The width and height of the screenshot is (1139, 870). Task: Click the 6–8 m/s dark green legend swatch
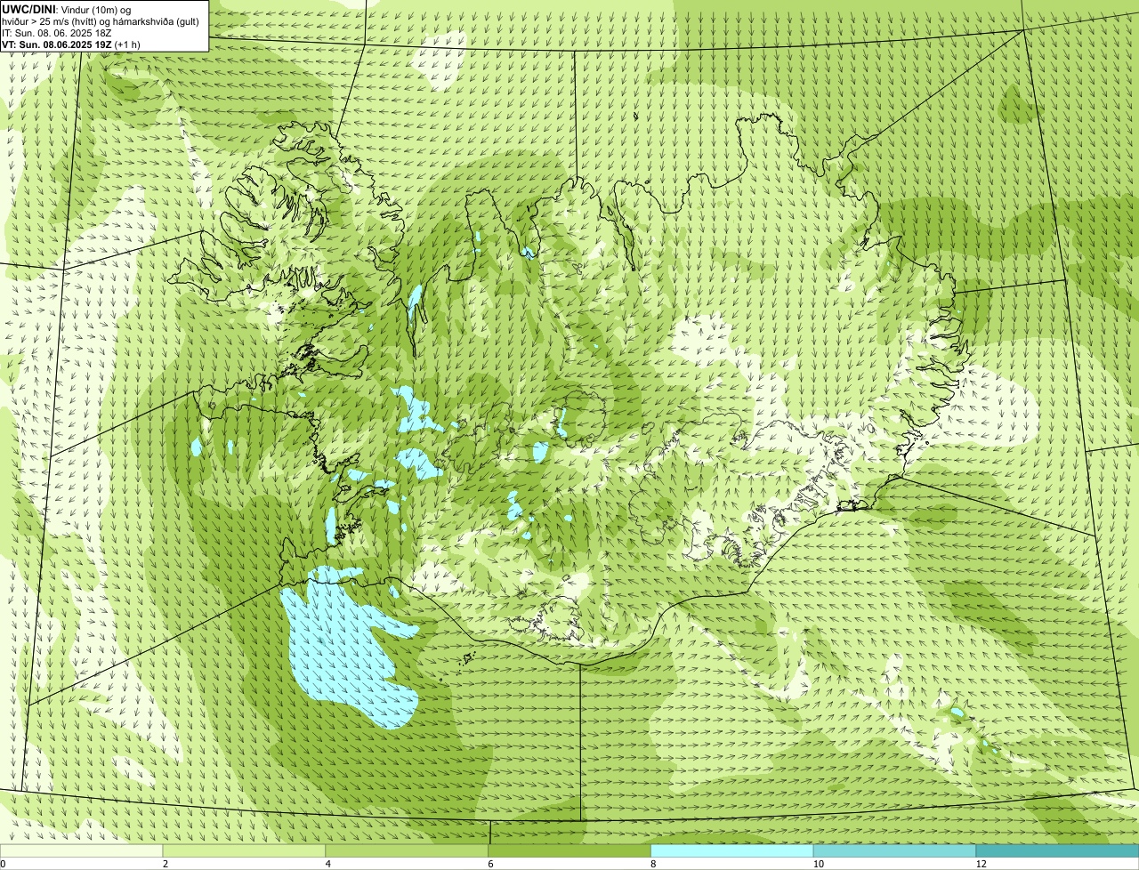pyautogui.click(x=569, y=851)
